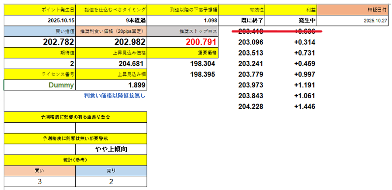Select the 推奨利食い価格 label cell
Viewport: 392px width, 190px height.
111,31
